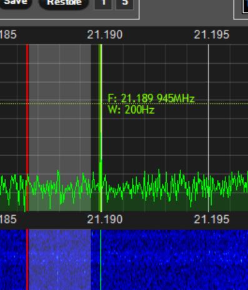Click the partial 185 label on top scale
Screen dimensions: 248x290
coord(8,35)
